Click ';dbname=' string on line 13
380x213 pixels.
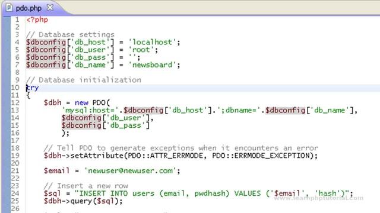(239, 111)
